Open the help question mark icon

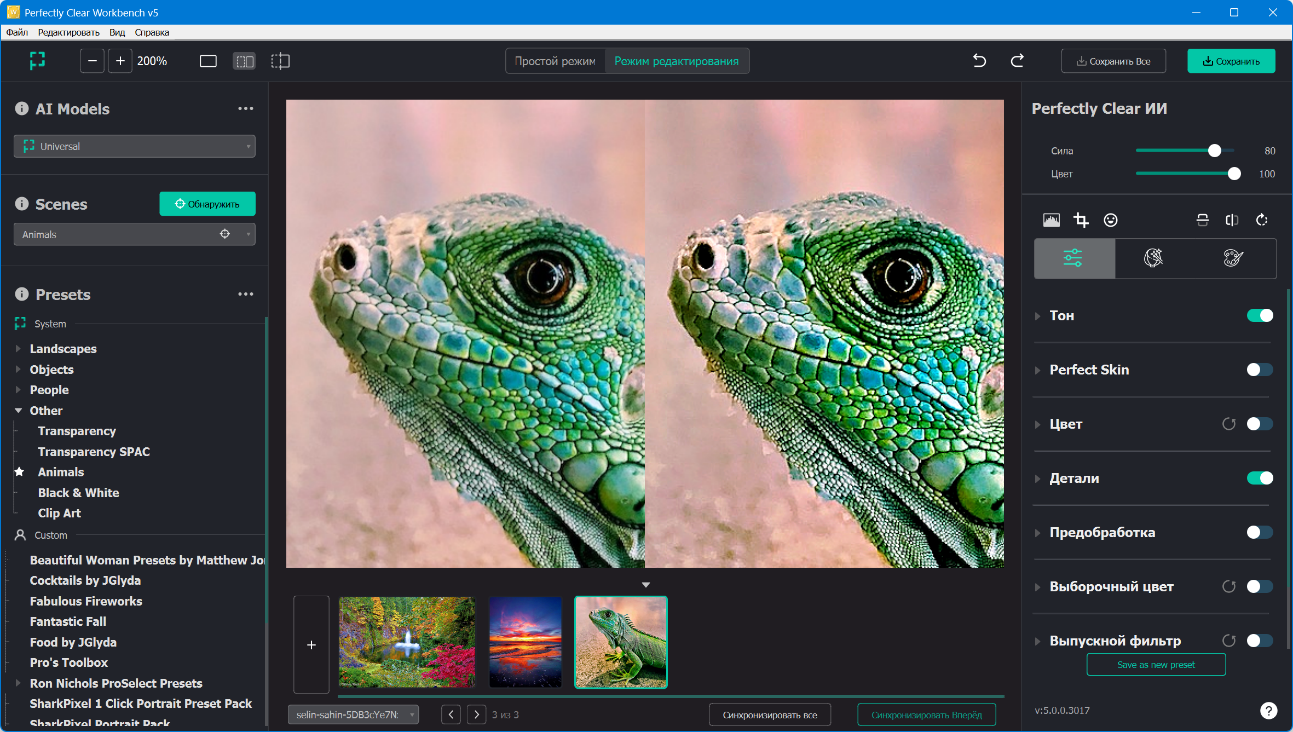click(1268, 710)
